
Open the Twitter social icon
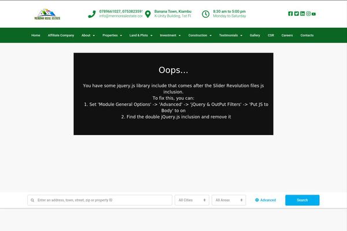point(296,14)
